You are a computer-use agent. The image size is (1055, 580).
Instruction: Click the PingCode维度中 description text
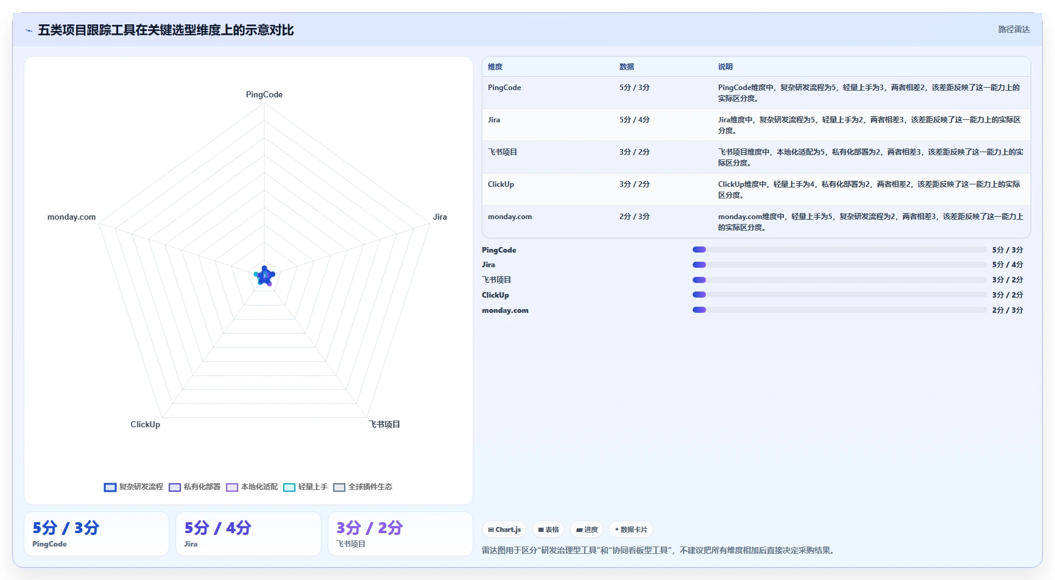869,93
